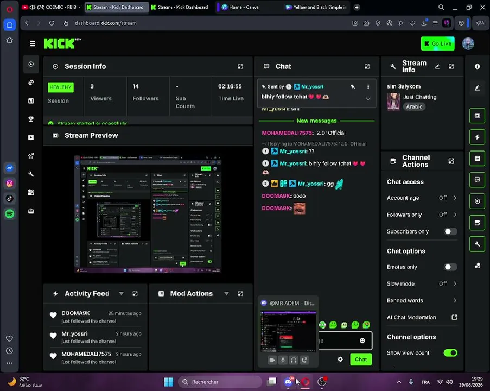Expand the Stream info panel
The image size is (490, 391).
pos(451,66)
